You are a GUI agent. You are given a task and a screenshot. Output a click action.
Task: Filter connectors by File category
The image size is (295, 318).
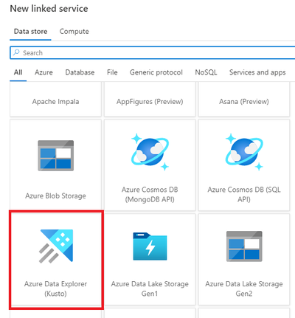(112, 72)
